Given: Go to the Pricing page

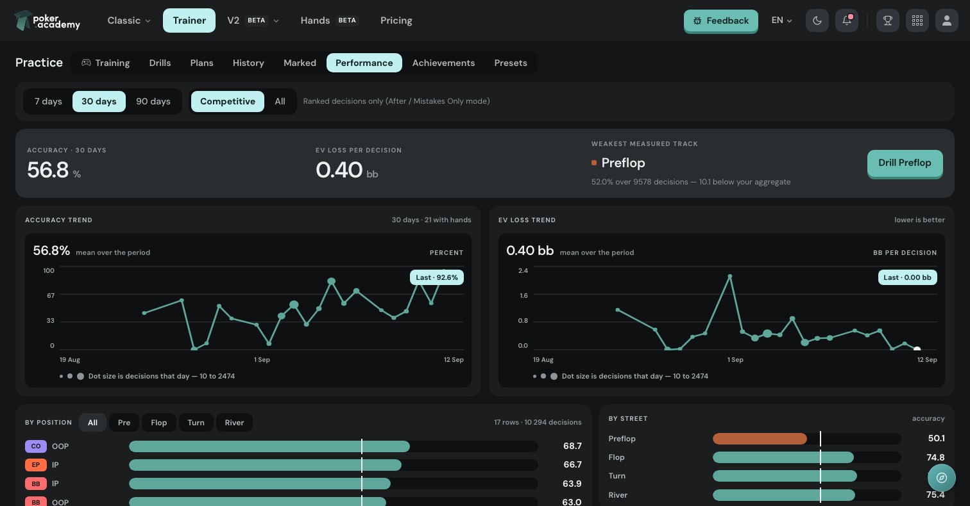Looking at the screenshot, I should coord(396,20).
